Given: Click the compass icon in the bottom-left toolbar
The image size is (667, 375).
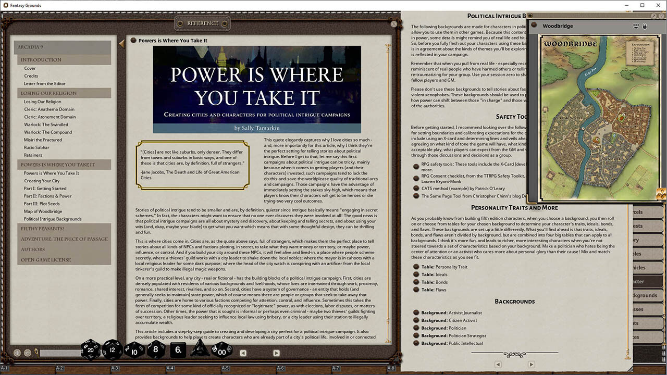Looking at the screenshot, I should (x=17, y=353).
